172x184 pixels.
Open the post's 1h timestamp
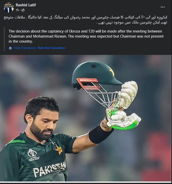click(17, 10)
